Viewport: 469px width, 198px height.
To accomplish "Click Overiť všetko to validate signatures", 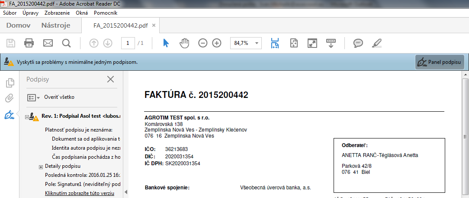I will pos(59,97).
